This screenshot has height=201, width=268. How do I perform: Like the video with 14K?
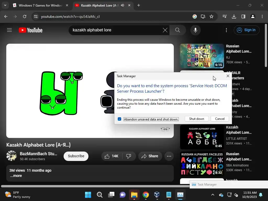(112, 156)
